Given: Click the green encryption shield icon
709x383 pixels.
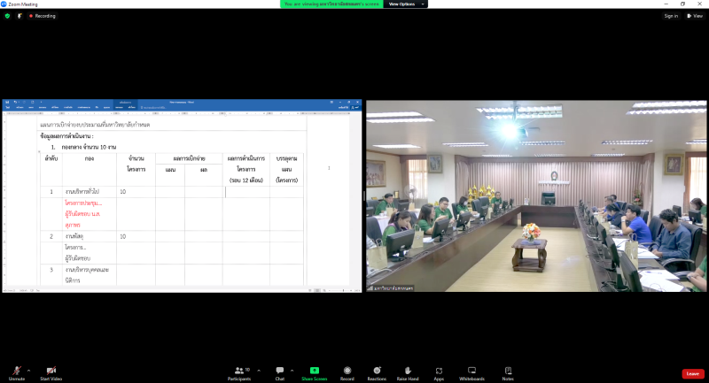Looking at the screenshot, I should coord(7,16).
